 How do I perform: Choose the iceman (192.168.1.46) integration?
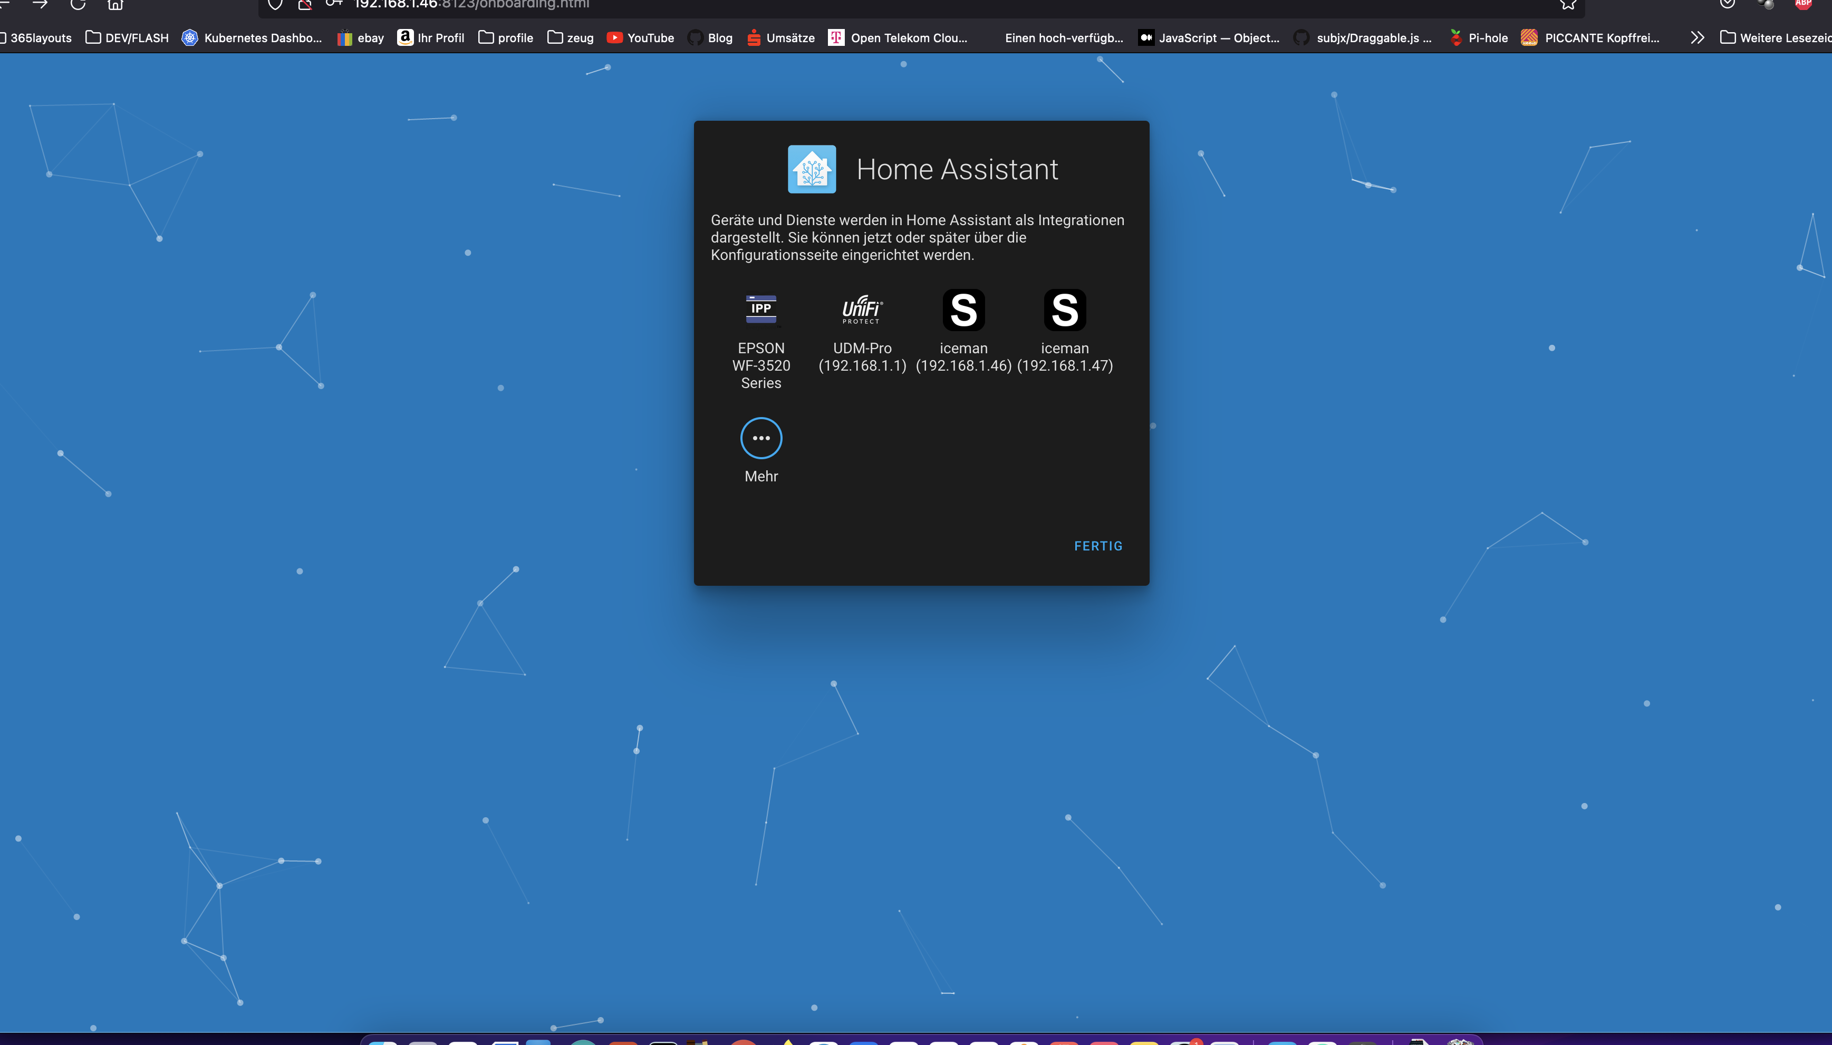[x=963, y=332]
